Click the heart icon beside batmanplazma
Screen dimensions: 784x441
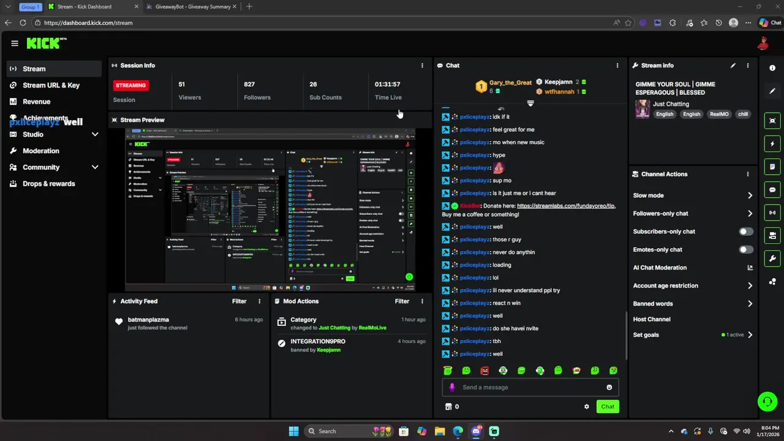click(119, 321)
